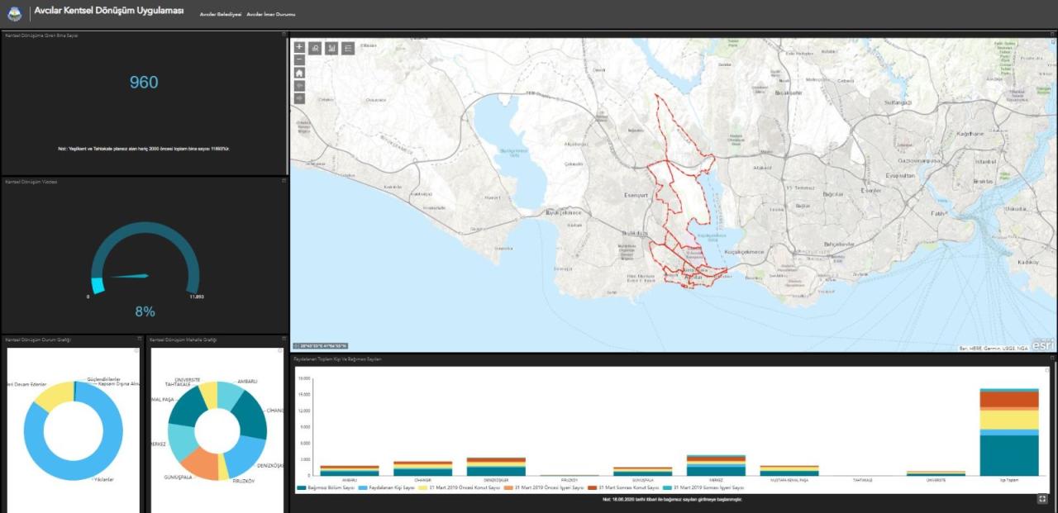1058x513 pixels.
Task: Select orange GÜMÜŞPALA slice in neighborhood chart
Action: click(198, 463)
